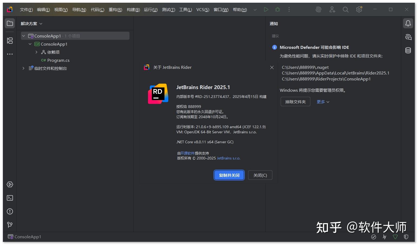Collapse the ConsoleApp1 solution node

(x=24, y=36)
